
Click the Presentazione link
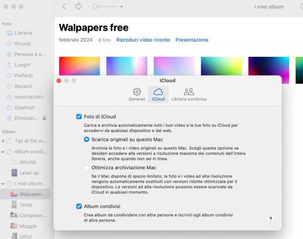192,40
